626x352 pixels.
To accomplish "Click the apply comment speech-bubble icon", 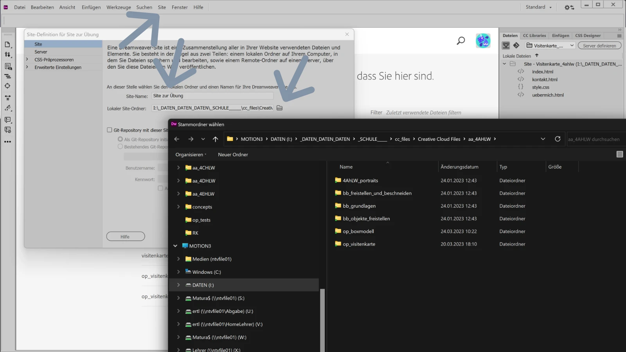I will (8, 120).
